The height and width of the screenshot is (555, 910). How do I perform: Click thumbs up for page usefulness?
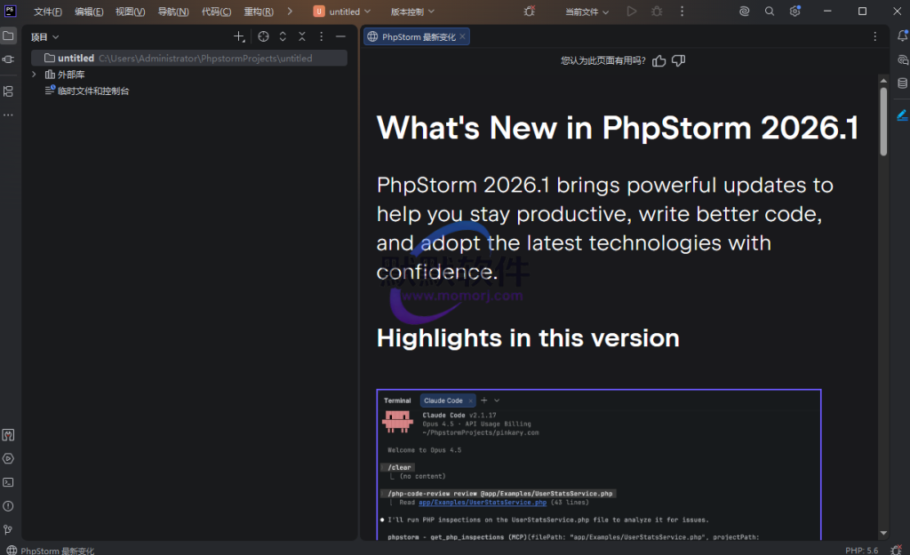(659, 61)
